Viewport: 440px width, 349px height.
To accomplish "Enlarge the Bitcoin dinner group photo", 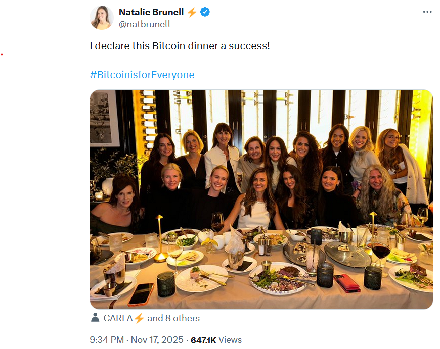I will [x=261, y=199].
